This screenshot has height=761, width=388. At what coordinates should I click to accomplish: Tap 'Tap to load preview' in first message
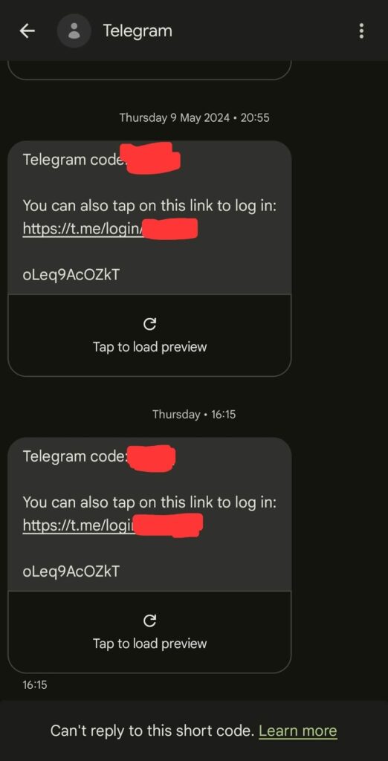tap(149, 347)
